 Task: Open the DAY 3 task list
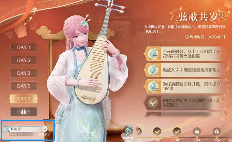coord(24,73)
